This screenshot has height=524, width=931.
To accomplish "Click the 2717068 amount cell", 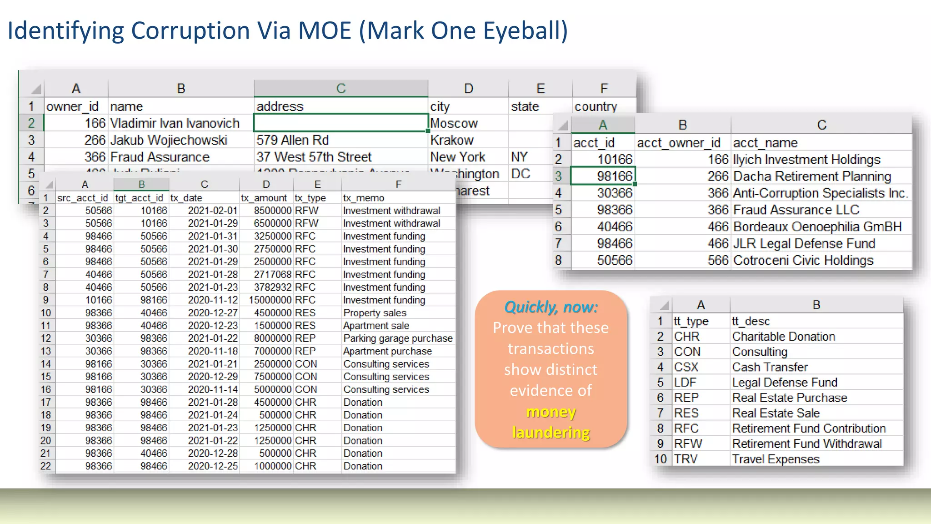I will 266,274.
